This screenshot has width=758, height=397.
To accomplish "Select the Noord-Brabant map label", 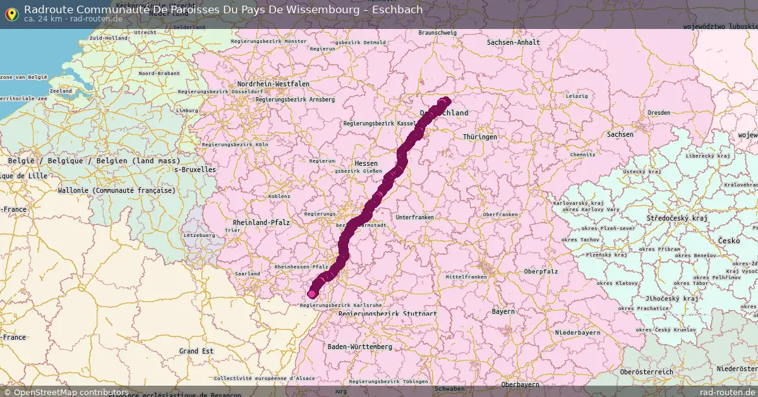I will [159, 73].
